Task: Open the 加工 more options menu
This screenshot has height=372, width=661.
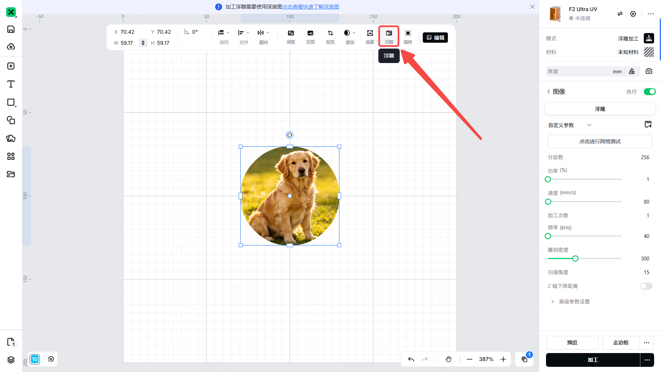Action: [647, 360]
